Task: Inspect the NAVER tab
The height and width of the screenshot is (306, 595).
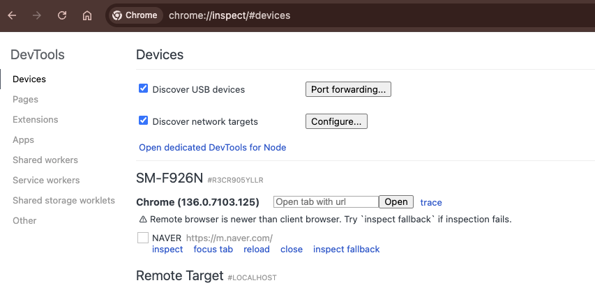Action: pyautogui.click(x=167, y=249)
